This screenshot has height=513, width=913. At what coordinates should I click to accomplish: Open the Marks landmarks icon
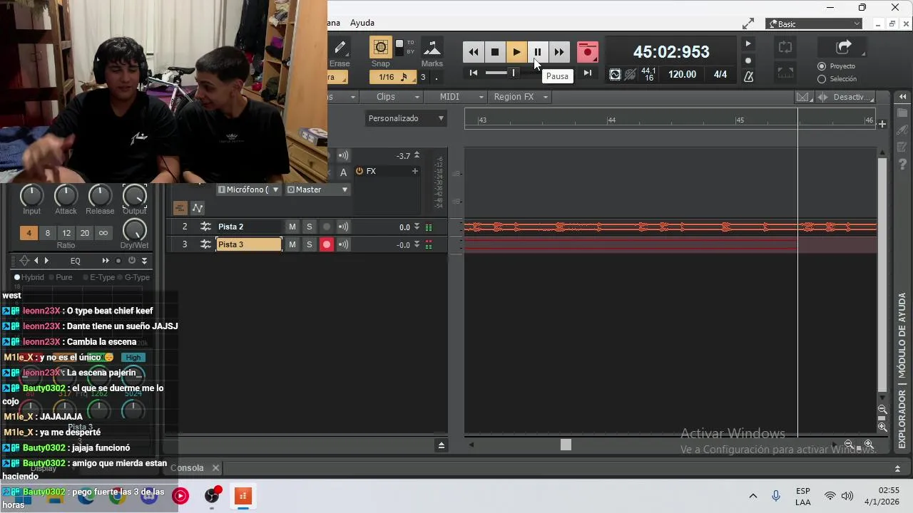[x=432, y=48]
